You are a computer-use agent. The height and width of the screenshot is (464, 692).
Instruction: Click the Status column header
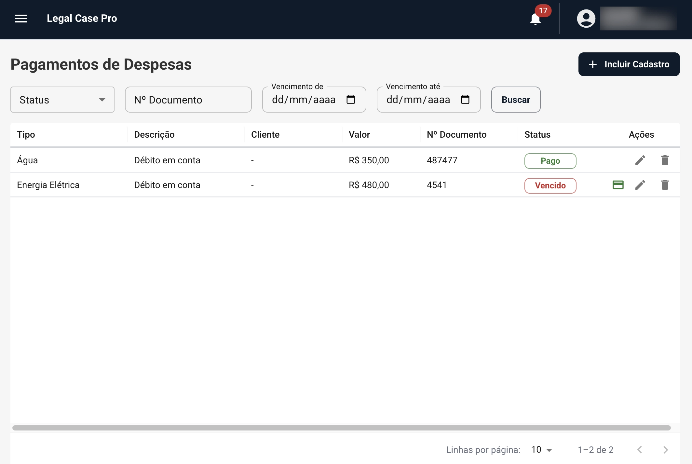coord(537,134)
